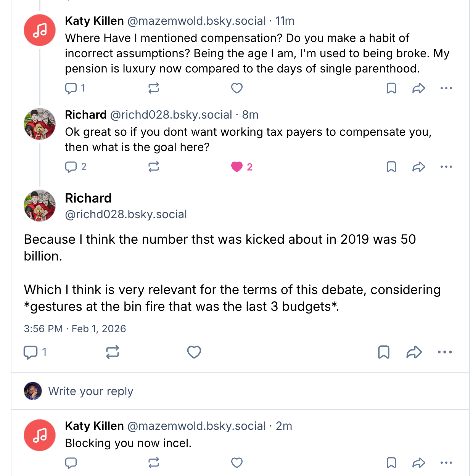Open more options on Richard's 8m reply
The image size is (473, 476).
click(446, 167)
